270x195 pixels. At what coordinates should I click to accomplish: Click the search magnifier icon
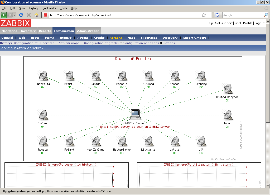(x=266, y=15)
